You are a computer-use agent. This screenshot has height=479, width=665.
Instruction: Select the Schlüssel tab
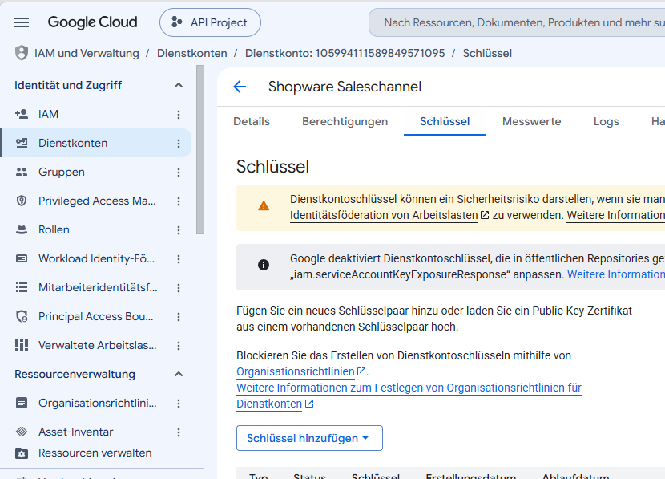(x=445, y=121)
